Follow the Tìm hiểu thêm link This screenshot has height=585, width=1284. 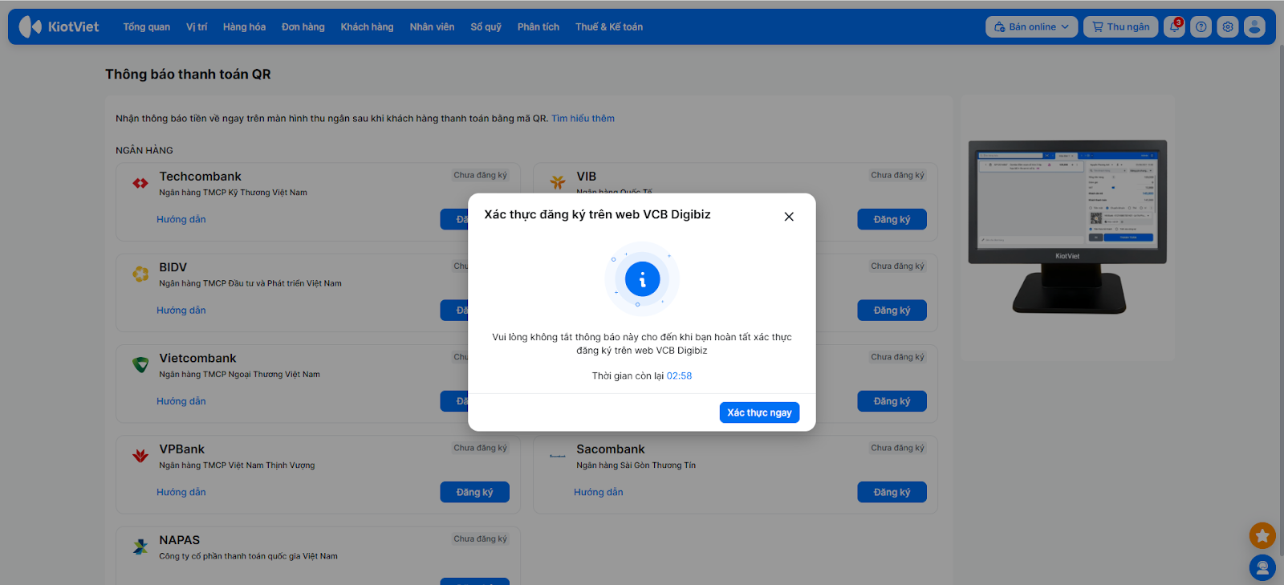tap(583, 118)
